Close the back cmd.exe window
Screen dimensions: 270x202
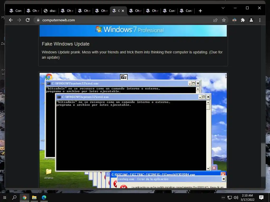198,83
